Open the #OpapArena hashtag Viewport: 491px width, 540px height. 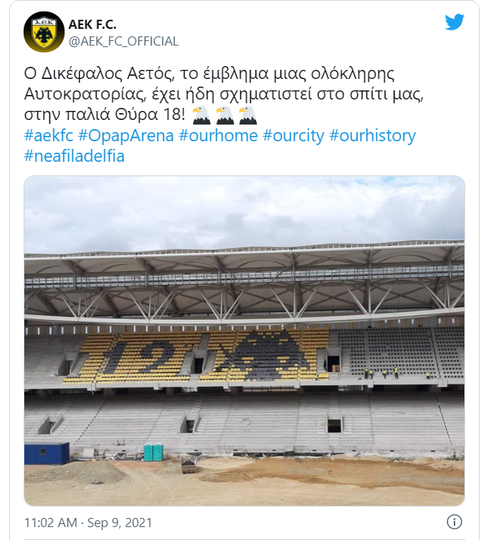[x=126, y=135]
